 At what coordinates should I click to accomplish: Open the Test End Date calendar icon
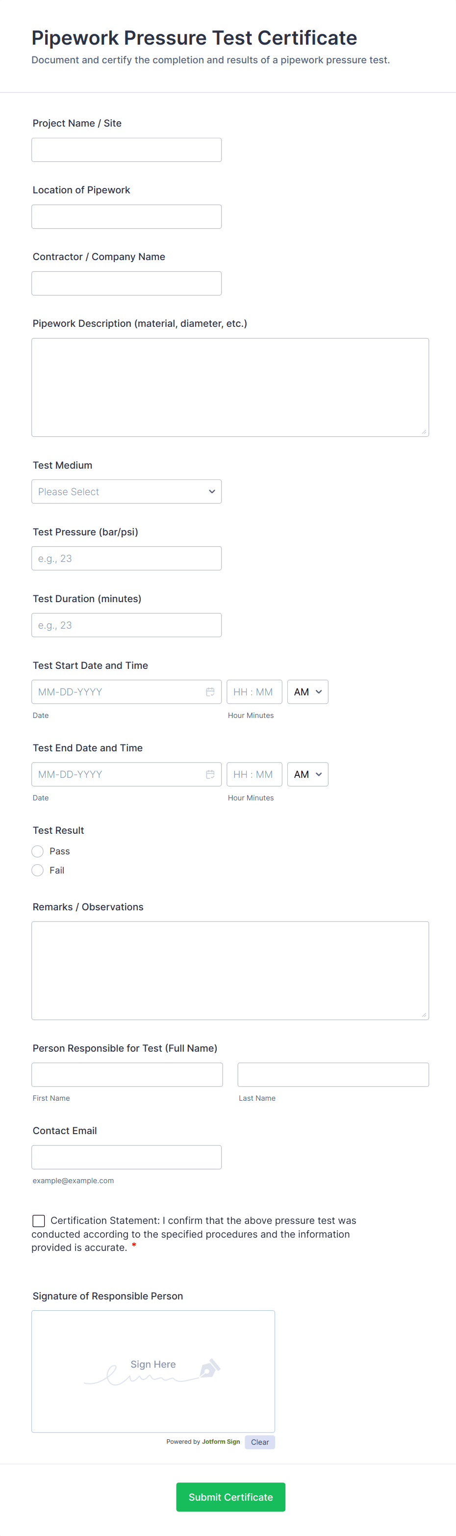(x=210, y=774)
